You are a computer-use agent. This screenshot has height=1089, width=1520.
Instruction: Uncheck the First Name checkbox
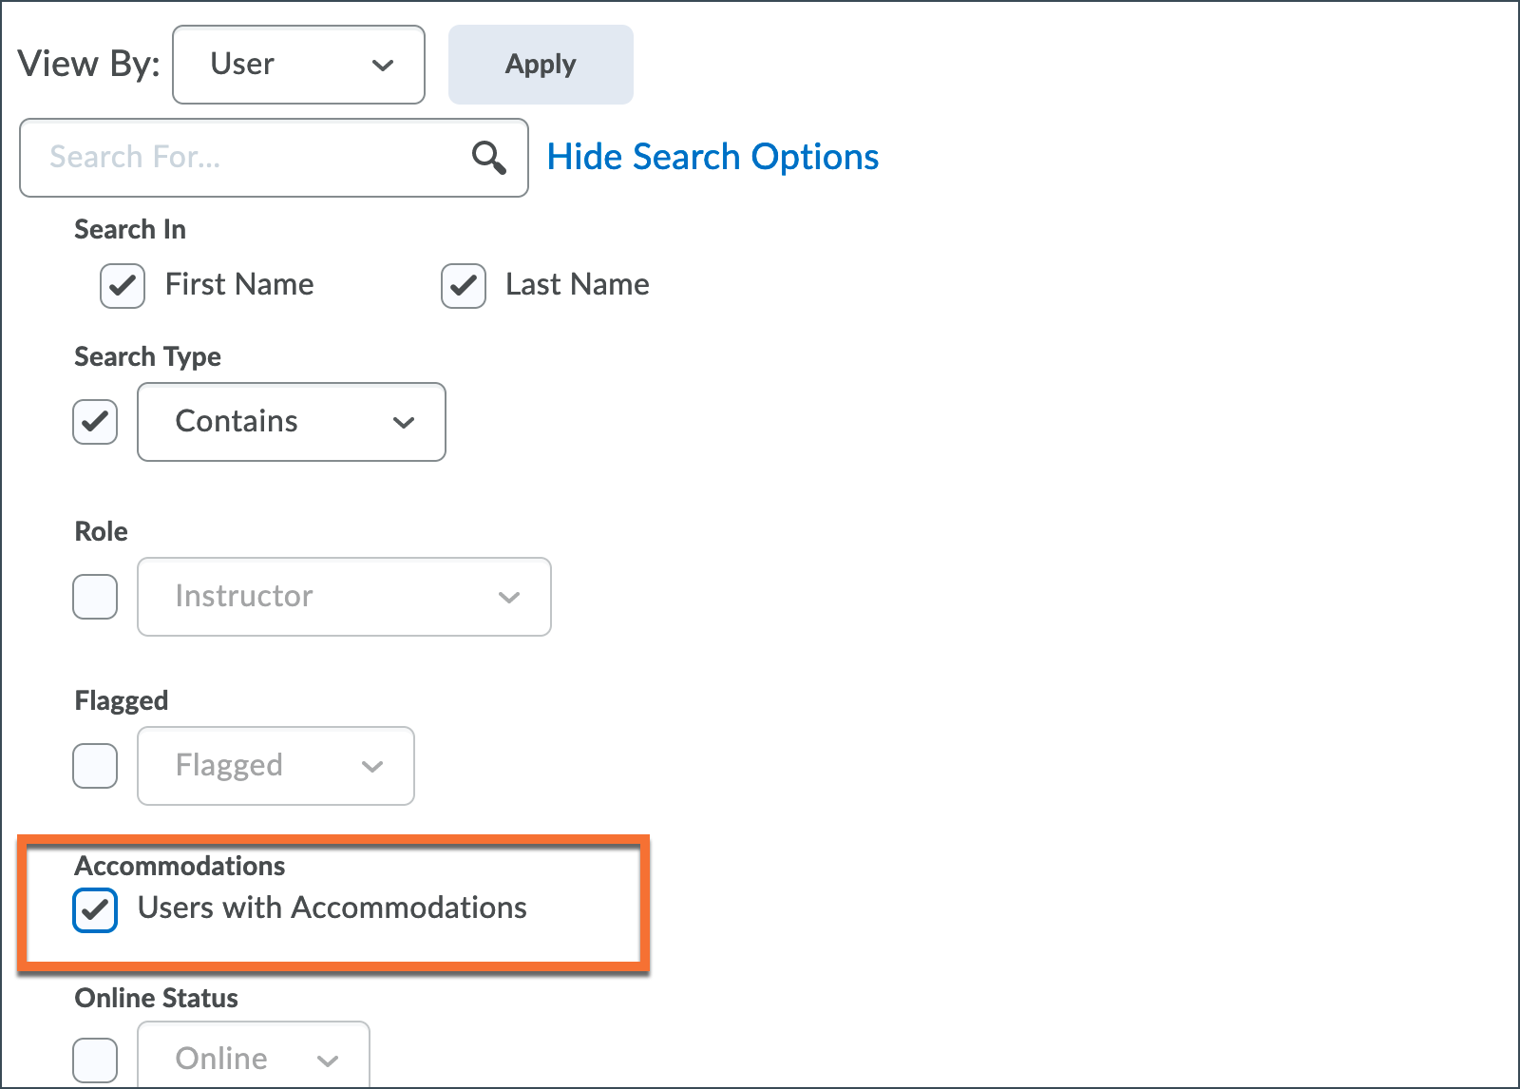pos(123,285)
